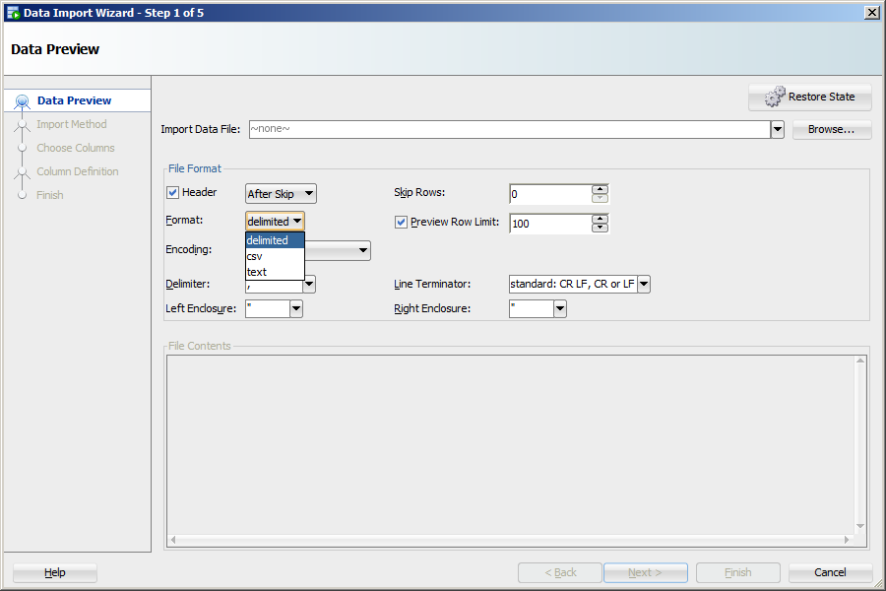Click the Data Import Wizard title bar icon
The width and height of the screenshot is (886, 591).
coord(13,13)
